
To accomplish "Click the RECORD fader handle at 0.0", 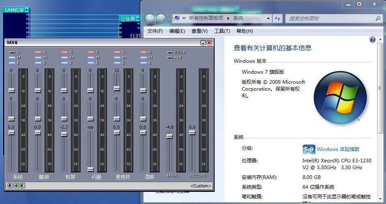I will pyautogui.click(x=192, y=133).
